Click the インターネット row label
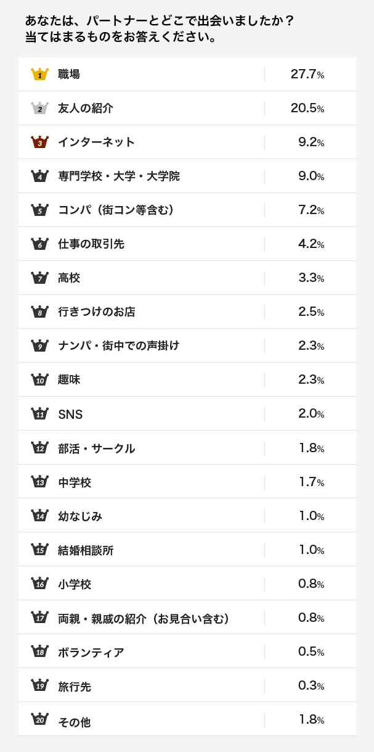The image size is (374, 752). click(96, 143)
